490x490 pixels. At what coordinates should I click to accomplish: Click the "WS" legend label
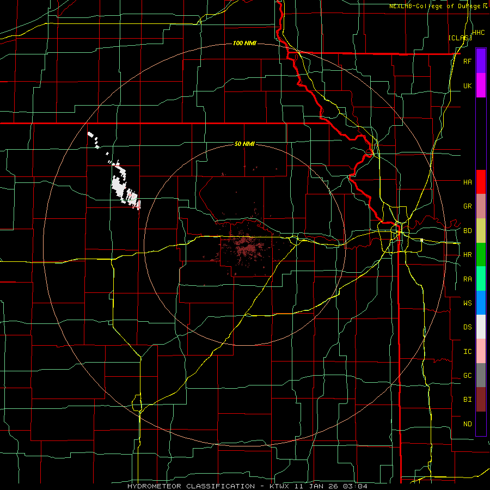467,303
